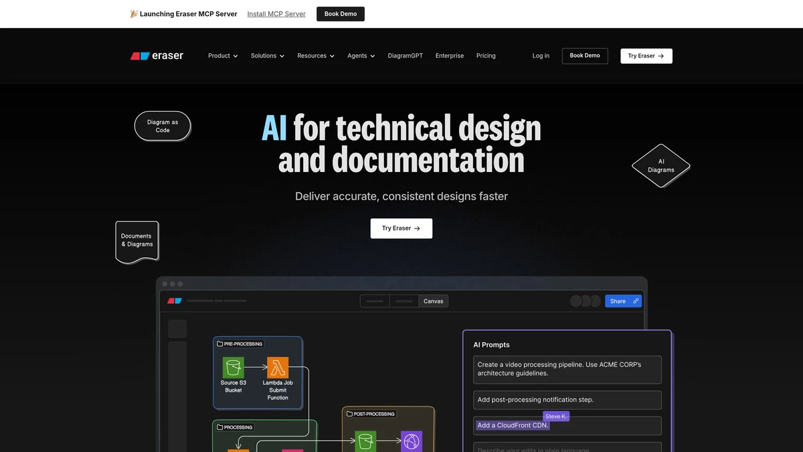Click the Eraser logo in the navbar

157,56
